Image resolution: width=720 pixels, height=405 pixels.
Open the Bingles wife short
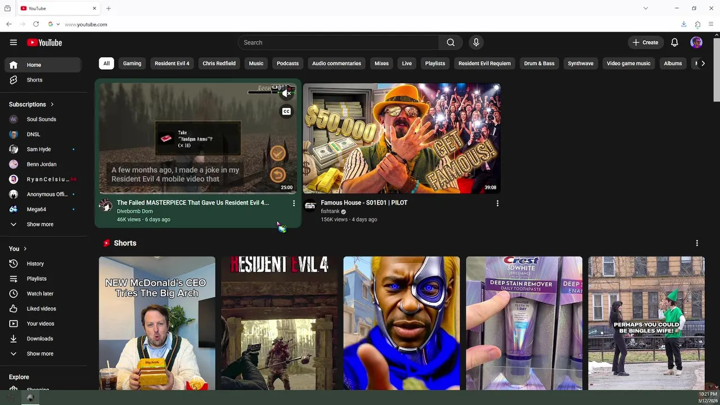click(646, 323)
